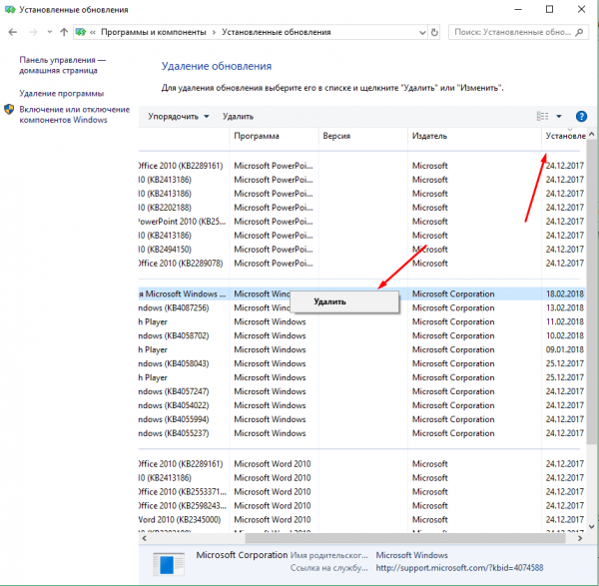Sort by the Издатель column header
The height and width of the screenshot is (586, 599).
click(x=429, y=135)
